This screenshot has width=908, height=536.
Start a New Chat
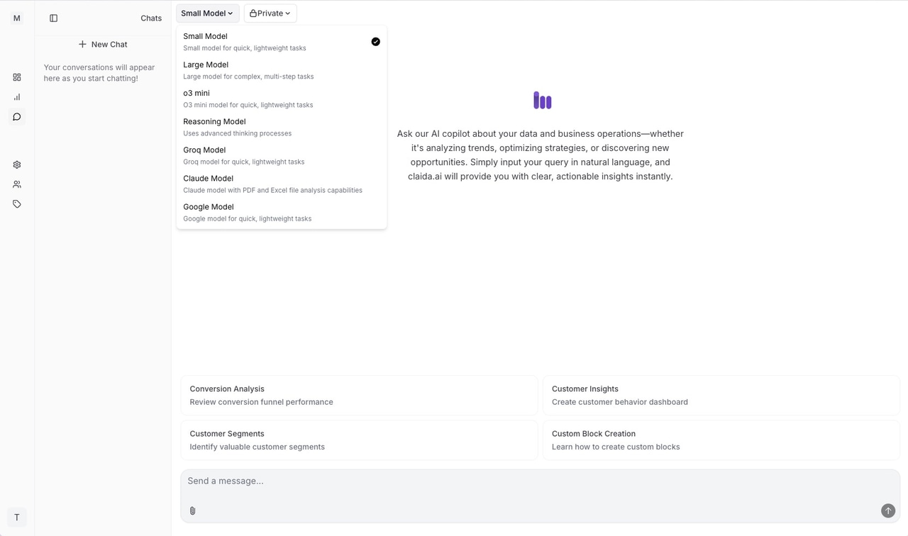click(103, 44)
